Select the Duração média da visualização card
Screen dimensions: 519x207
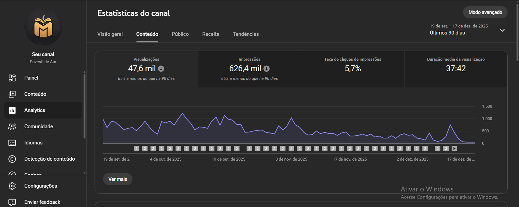click(456, 69)
